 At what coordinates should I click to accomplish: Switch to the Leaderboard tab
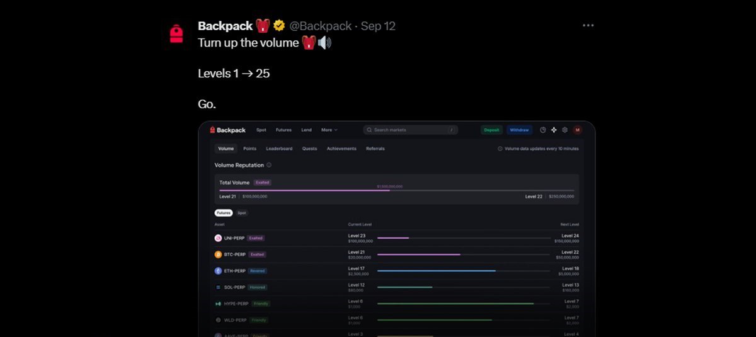(x=279, y=149)
